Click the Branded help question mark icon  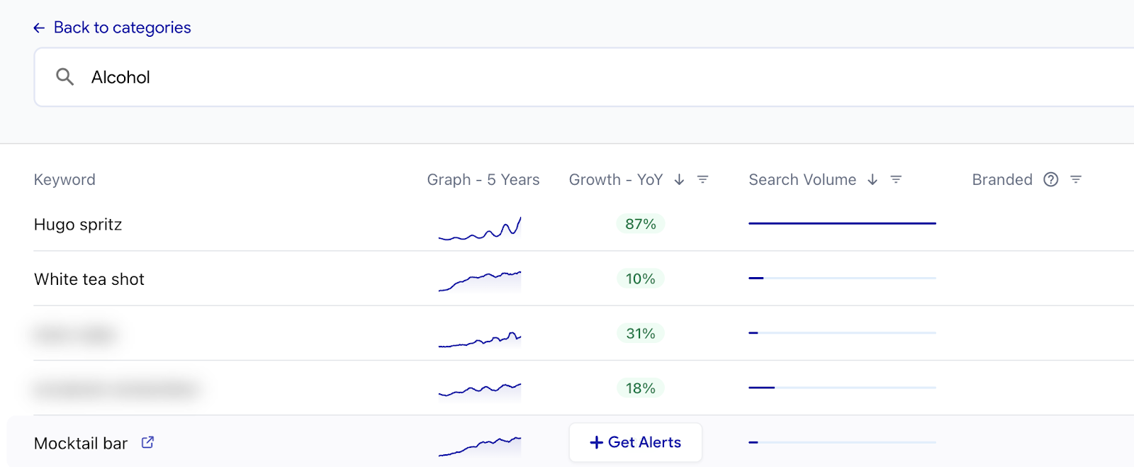pyautogui.click(x=1050, y=180)
